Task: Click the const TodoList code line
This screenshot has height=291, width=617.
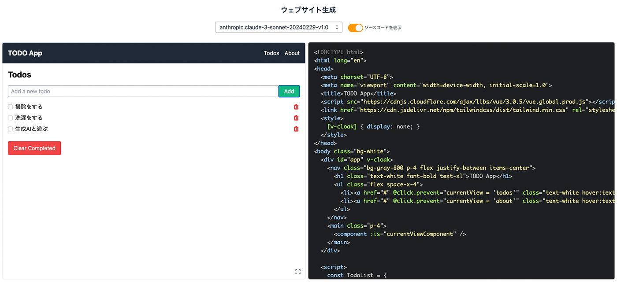Action: (357, 275)
